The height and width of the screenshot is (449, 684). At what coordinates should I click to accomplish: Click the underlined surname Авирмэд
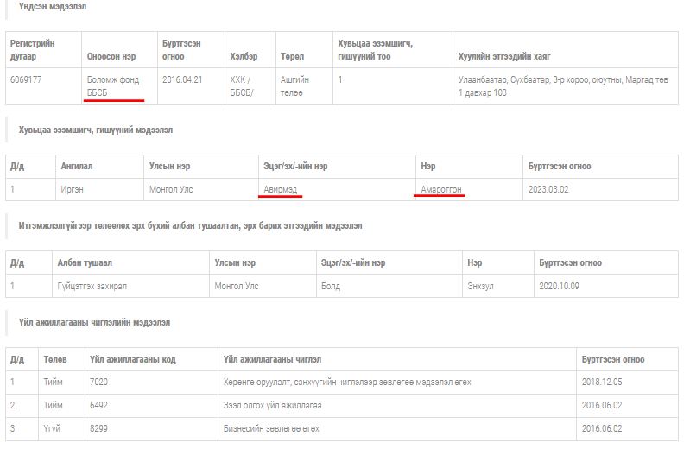282,188
